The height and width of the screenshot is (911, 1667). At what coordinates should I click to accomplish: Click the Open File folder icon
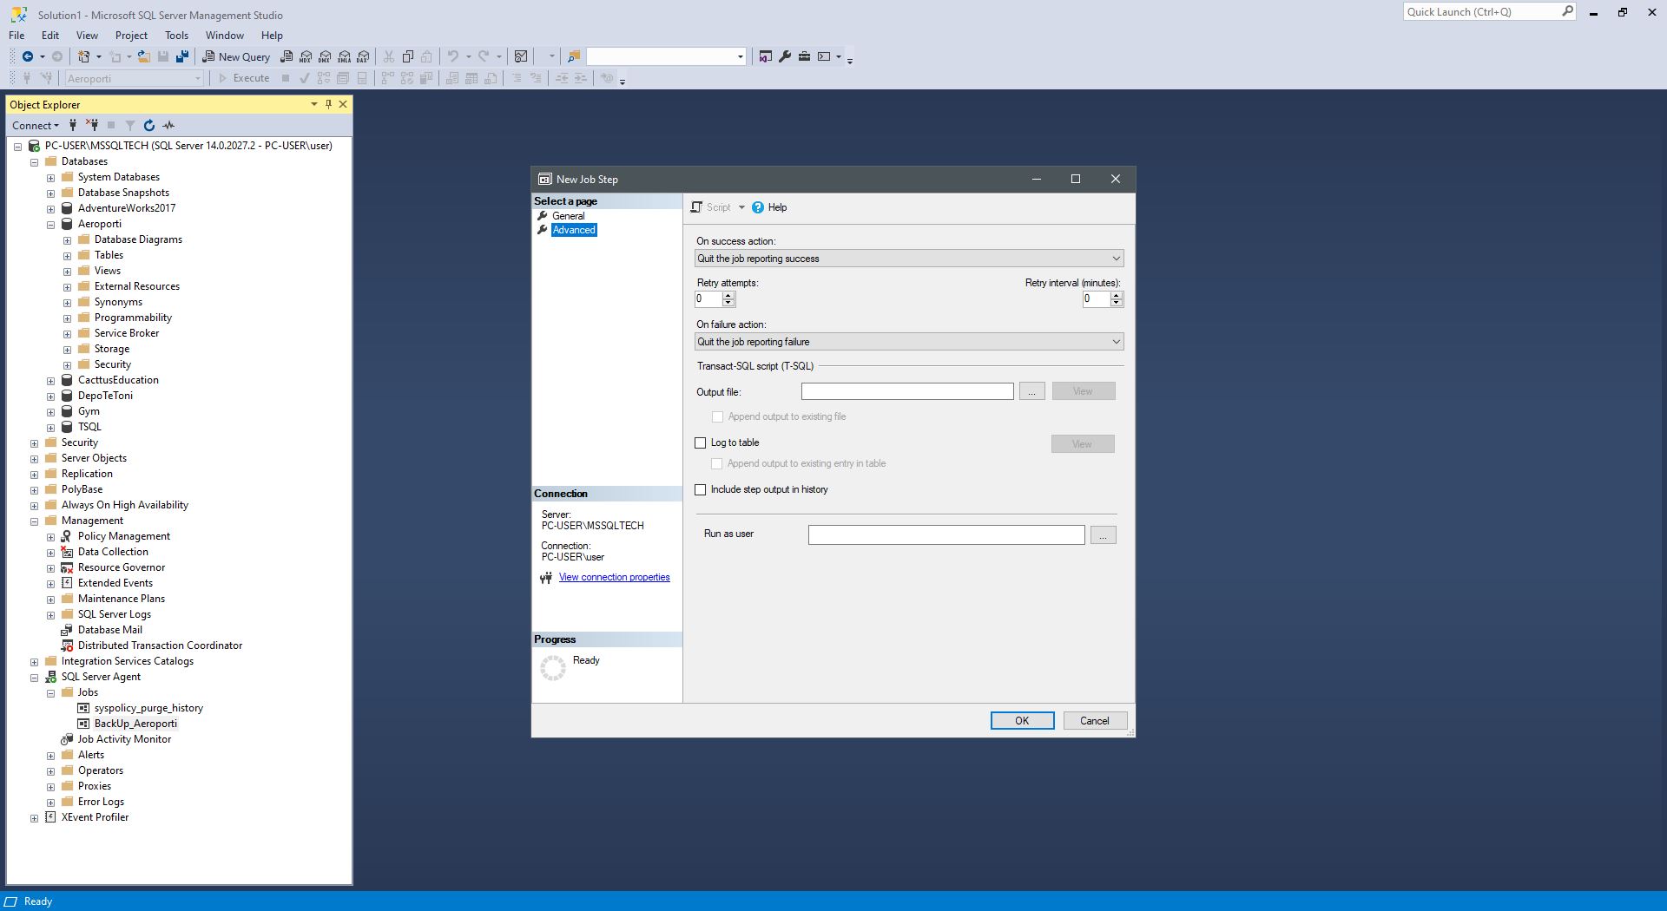(144, 56)
